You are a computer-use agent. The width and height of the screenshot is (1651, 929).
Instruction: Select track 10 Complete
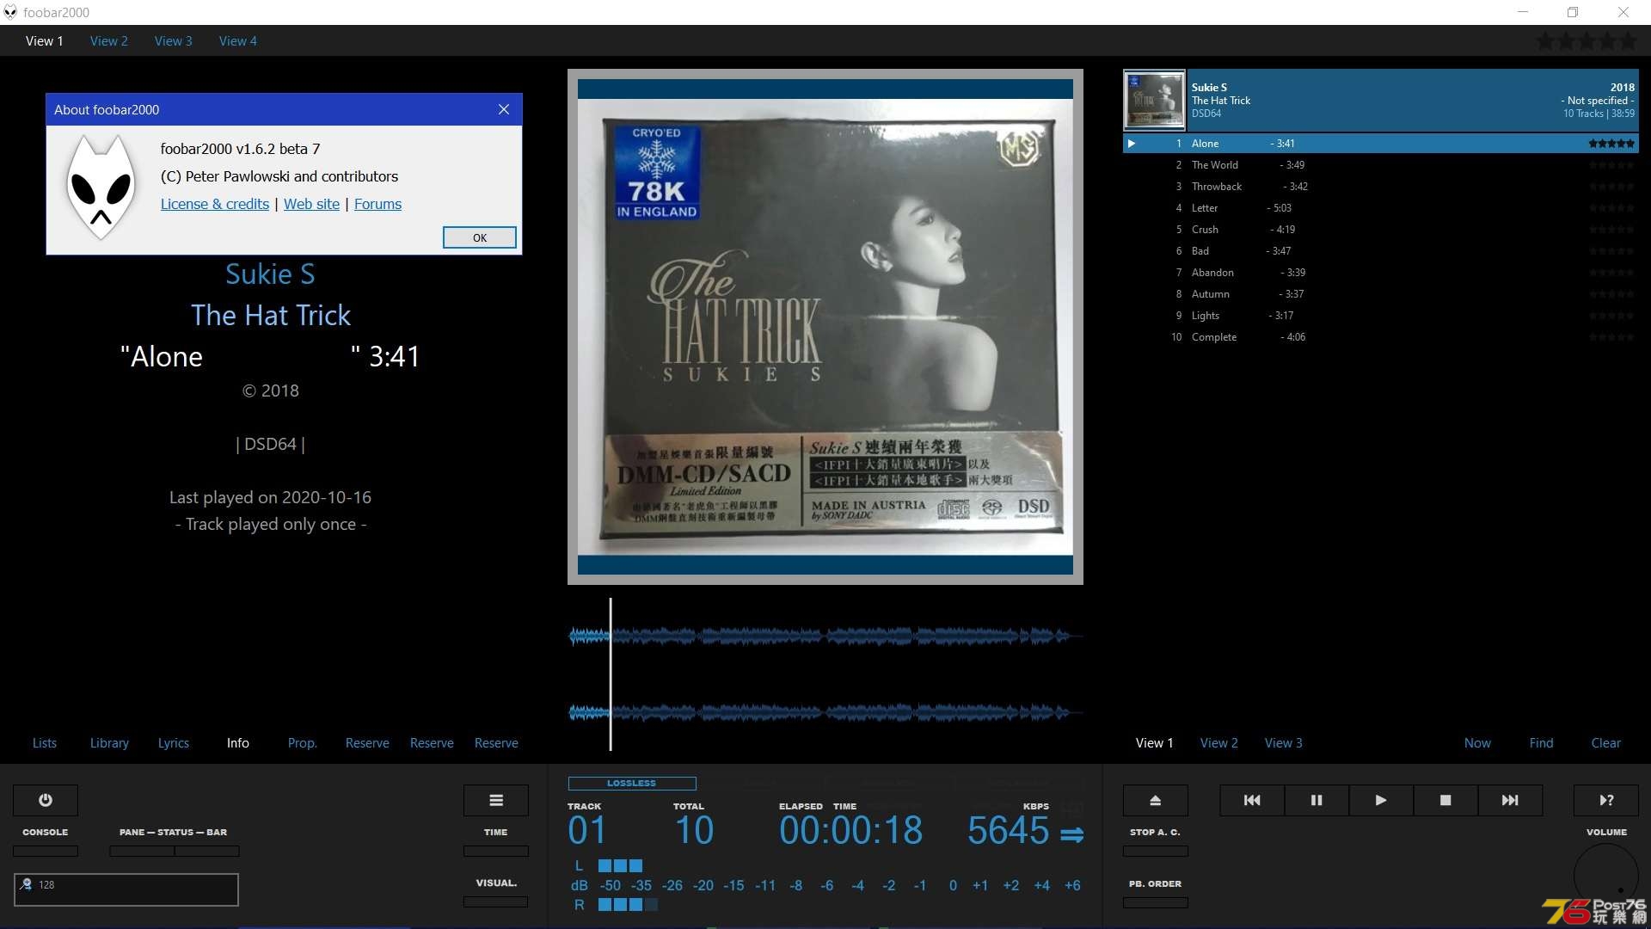pos(1381,337)
